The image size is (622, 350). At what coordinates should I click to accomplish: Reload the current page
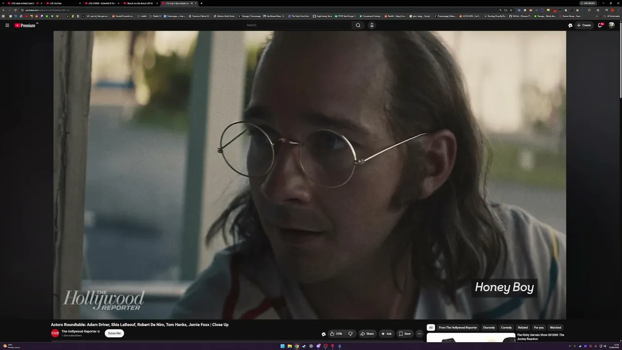point(15,10)
